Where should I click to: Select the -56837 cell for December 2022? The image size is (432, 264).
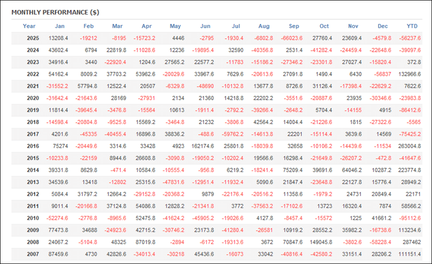(x=381, y=74)
